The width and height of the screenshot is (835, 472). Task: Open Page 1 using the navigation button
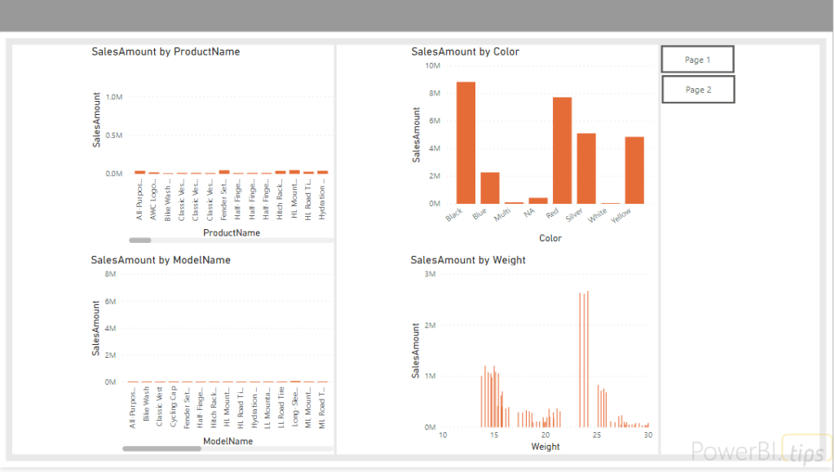[x=697, y=60]
